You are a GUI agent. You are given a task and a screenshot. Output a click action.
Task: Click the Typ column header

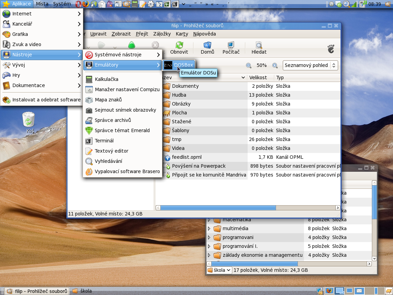click(307, 78)
